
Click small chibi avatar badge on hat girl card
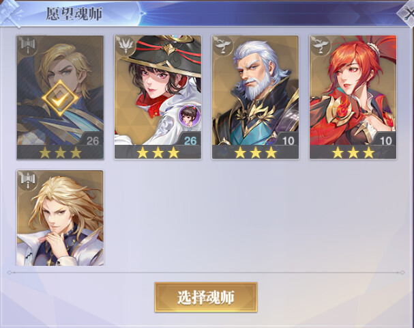(189, 115)
